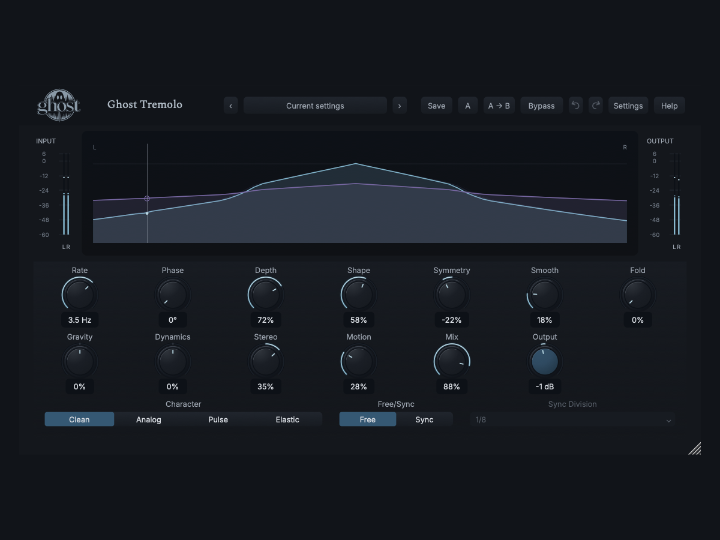
Task: Open the Settings button
Action: 628,106
